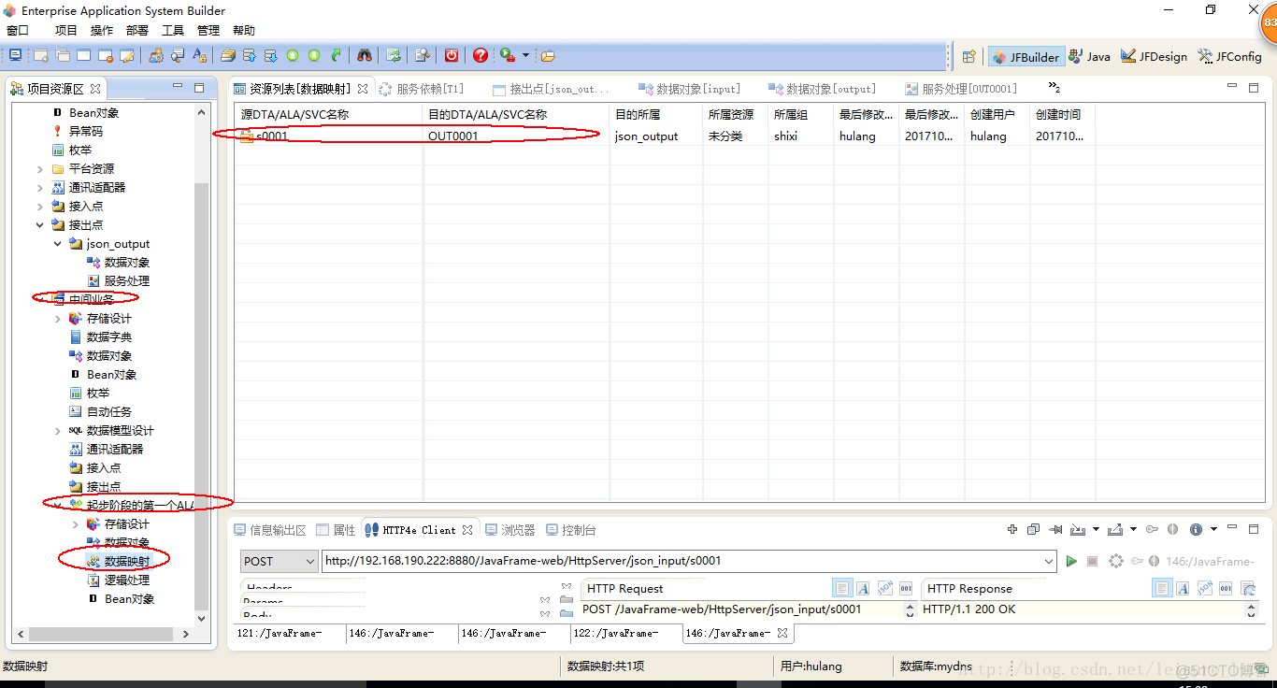Image resolution: width=1277 pixels, height=688 pixels.
Task: Expand the 数据模型设计 tree node
Action: 57,430
